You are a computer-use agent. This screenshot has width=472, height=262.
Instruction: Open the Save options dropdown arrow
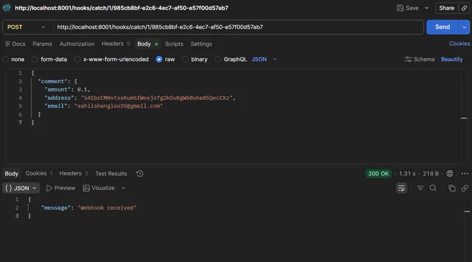point(427,8)
